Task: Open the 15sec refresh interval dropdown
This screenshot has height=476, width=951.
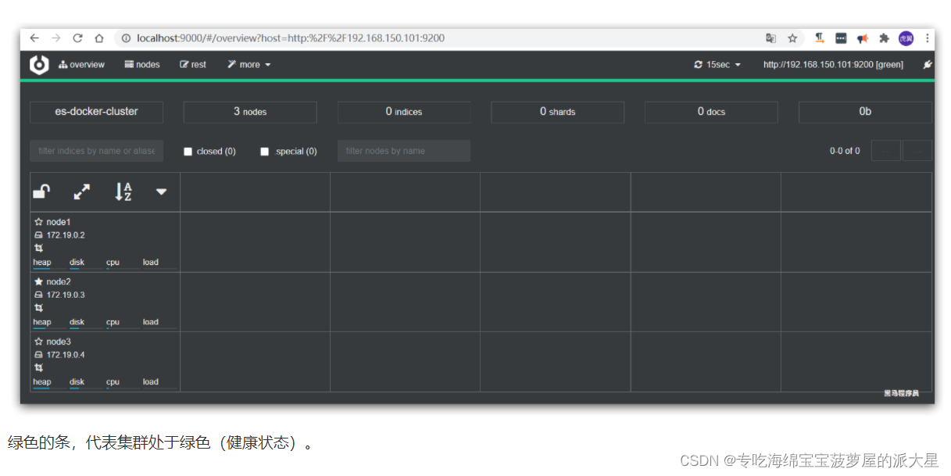Action: pos(717,65)
